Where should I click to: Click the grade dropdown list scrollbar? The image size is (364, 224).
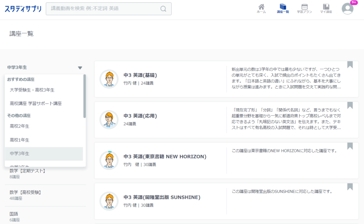[84, 96]
